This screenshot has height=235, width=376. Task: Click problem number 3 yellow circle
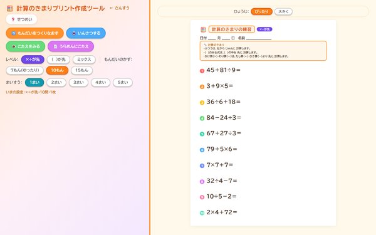pyautogui.click(x=202, y=103)
